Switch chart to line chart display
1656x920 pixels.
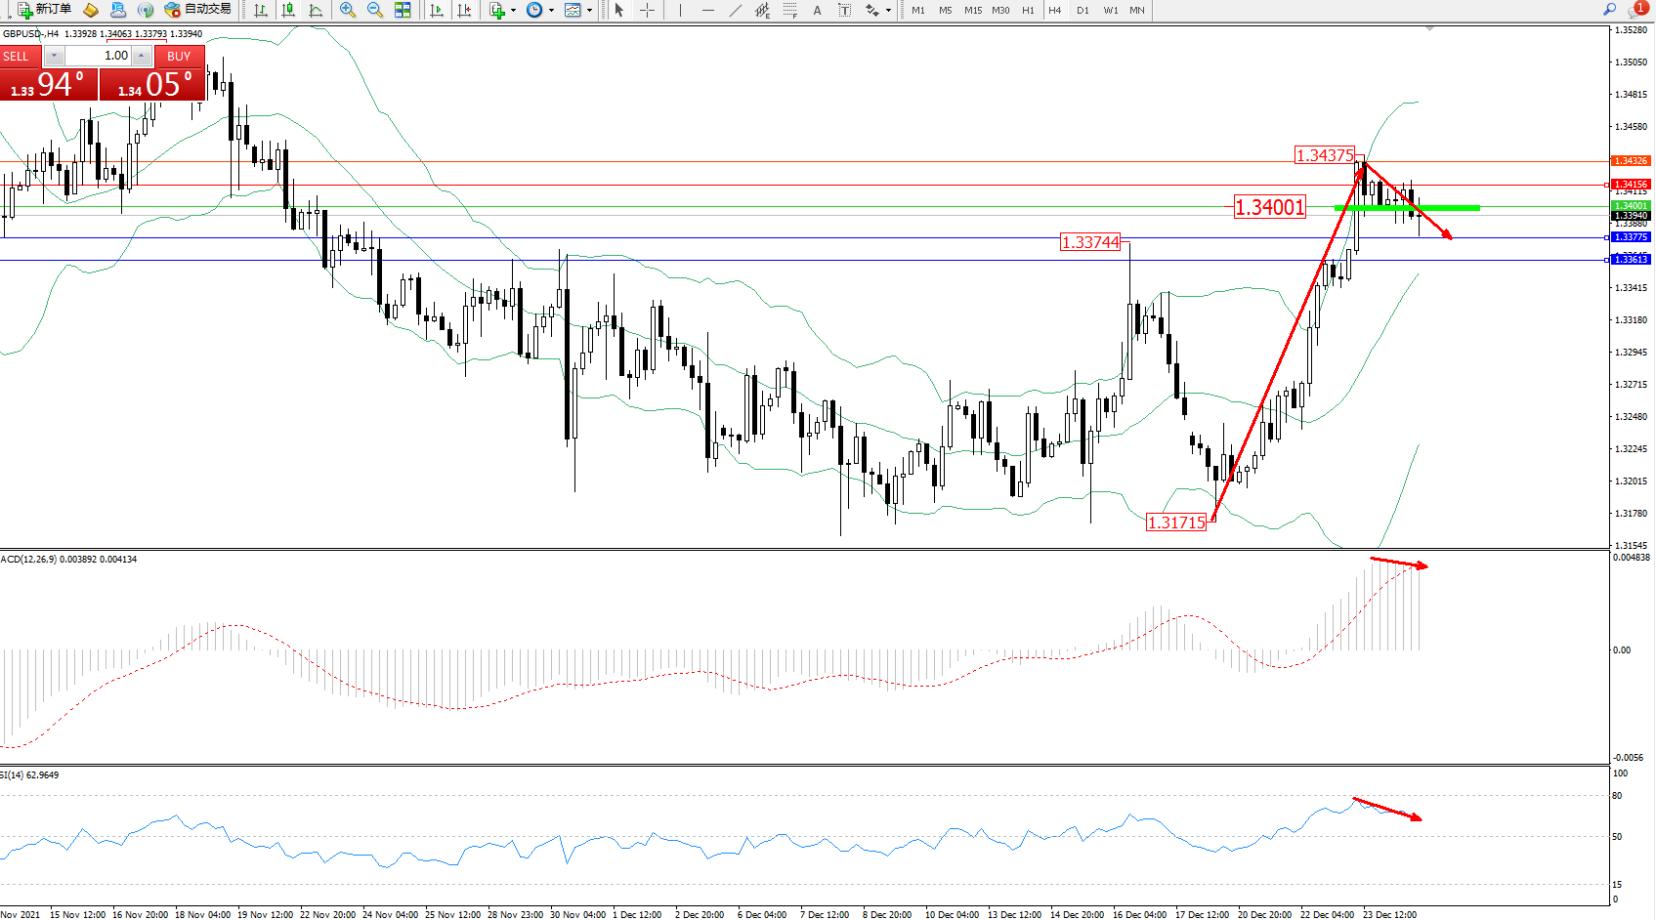[316, 10]
